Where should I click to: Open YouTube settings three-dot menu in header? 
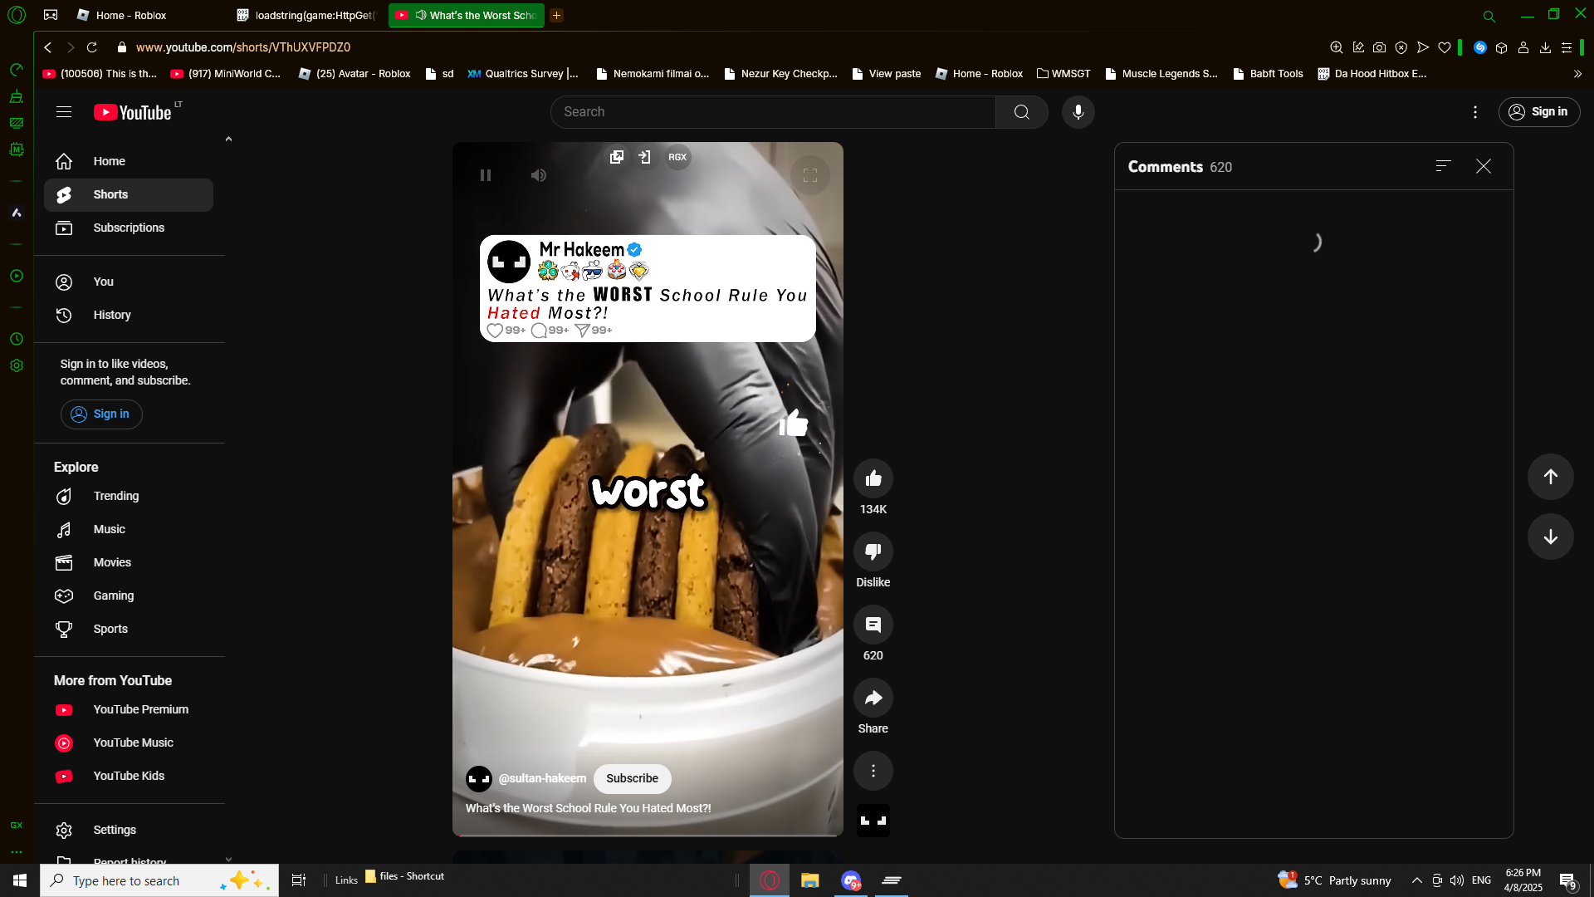[1474, 112]
